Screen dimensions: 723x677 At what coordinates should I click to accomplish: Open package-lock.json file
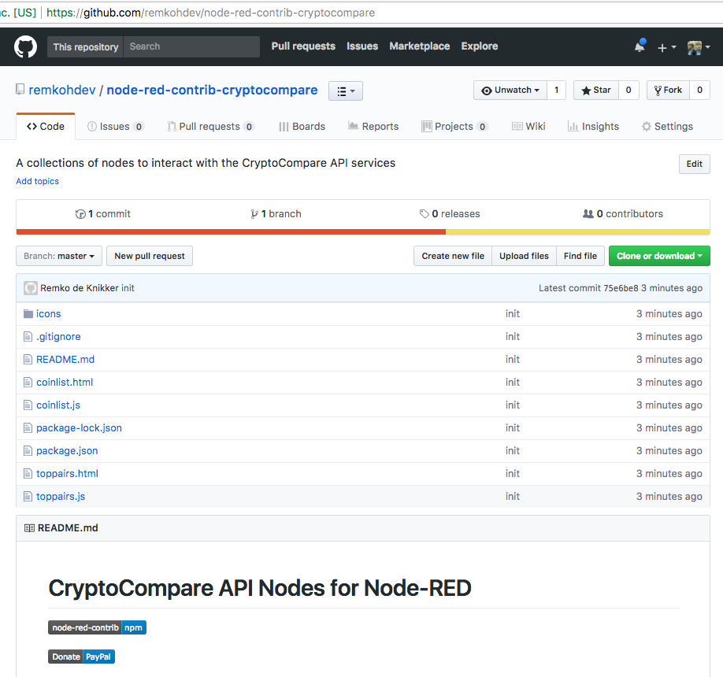click(80, 428)
